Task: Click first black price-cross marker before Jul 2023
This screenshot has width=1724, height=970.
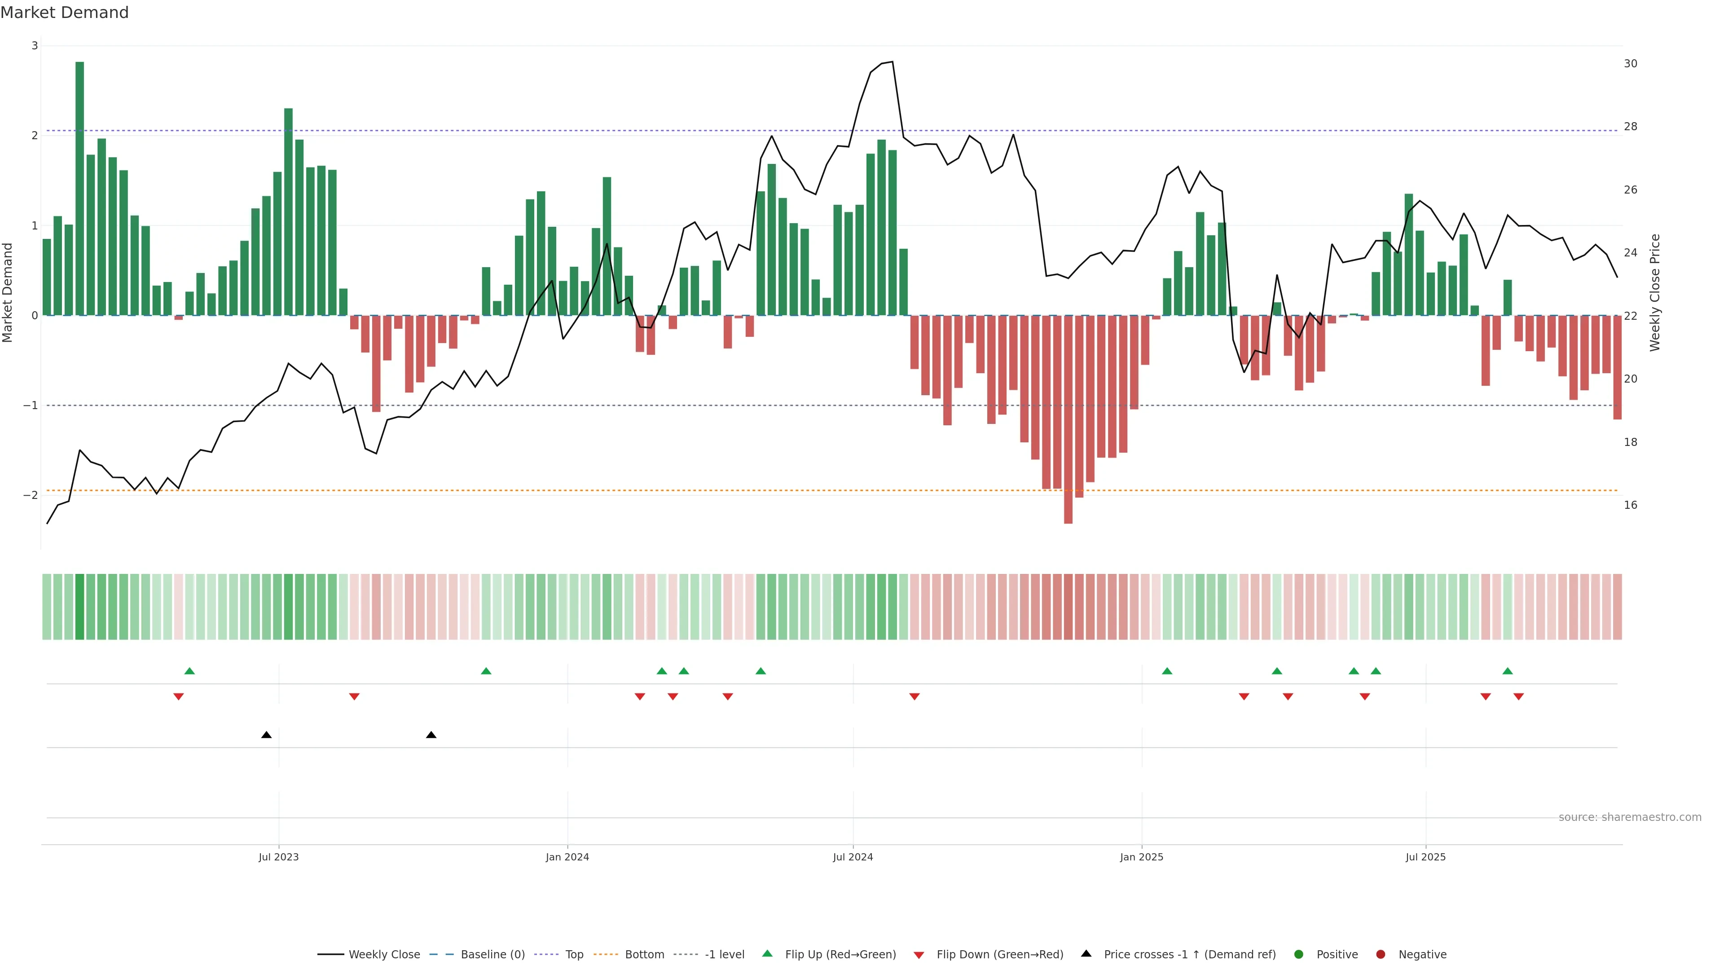Action: pos(266,735)
